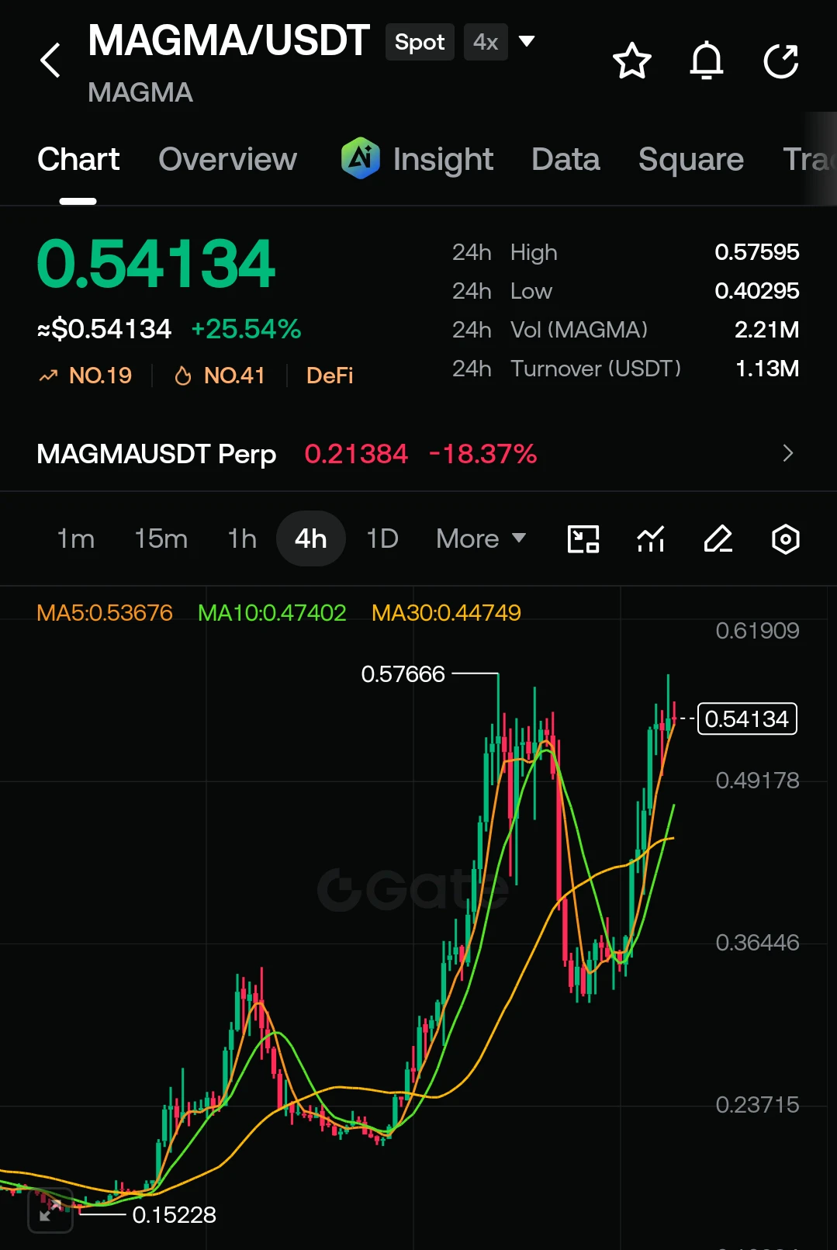Select the 1D timeframe
The width and height of the screenshot is (837, 1250).
[382, 538]
